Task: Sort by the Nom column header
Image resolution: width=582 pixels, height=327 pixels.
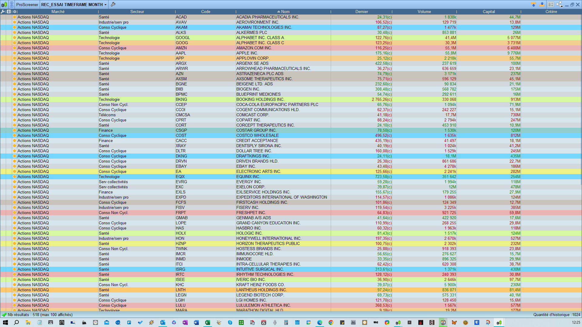Action: (285, 12)
